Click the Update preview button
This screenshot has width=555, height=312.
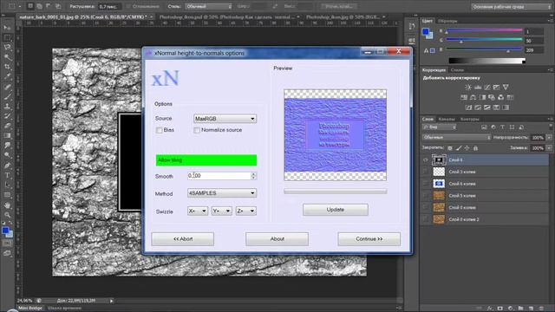(336, 210)
